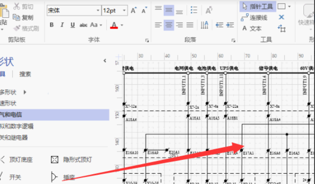Click the connection point X tool
315x184 pixels.
click(x=281, y=17)
